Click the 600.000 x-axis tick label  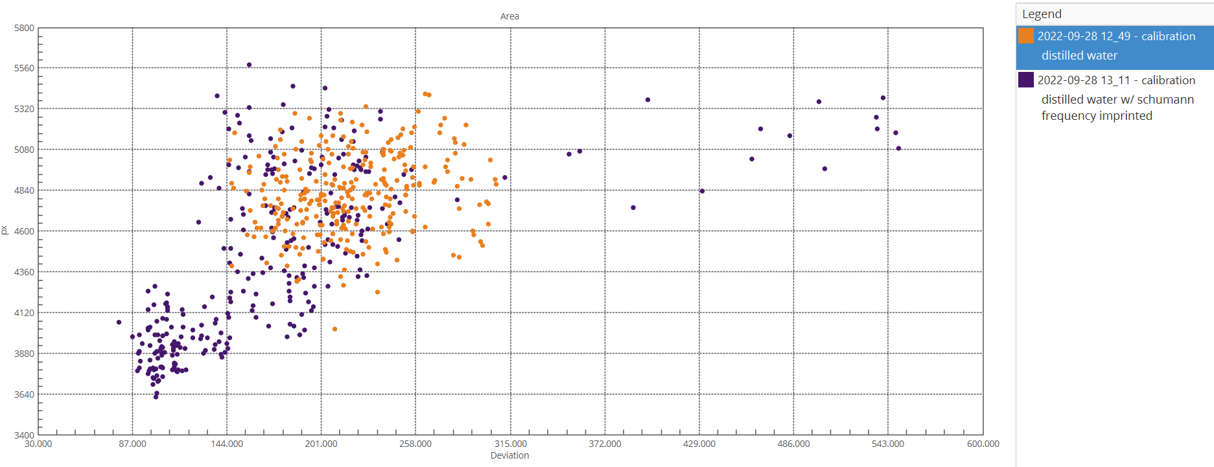click(x=983, y=444)
